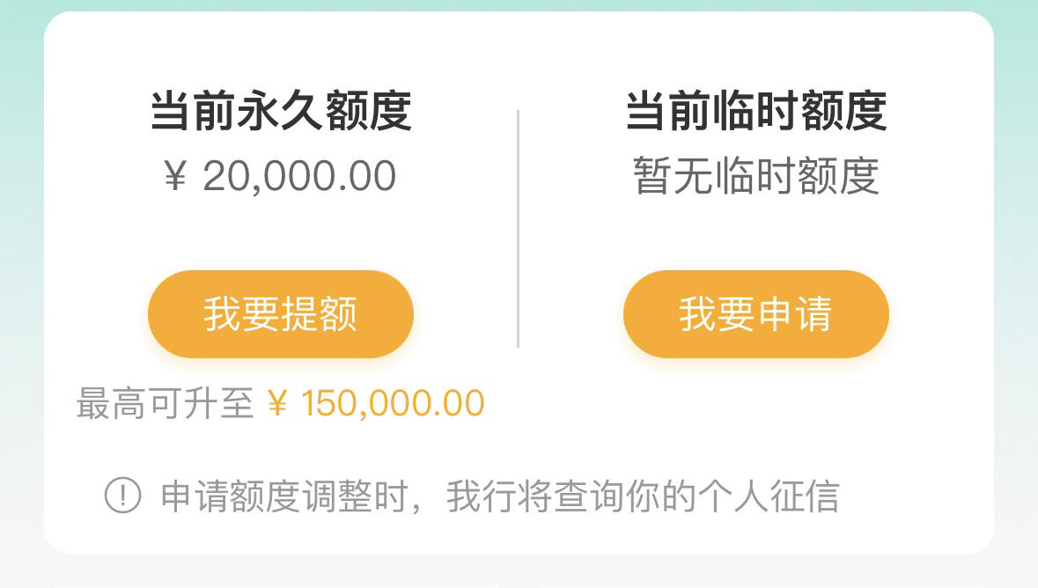This screenshot has height=588, width=1038.
Task: Tap the yen symbol before 20,000.00
Action: tap(175, 177)
